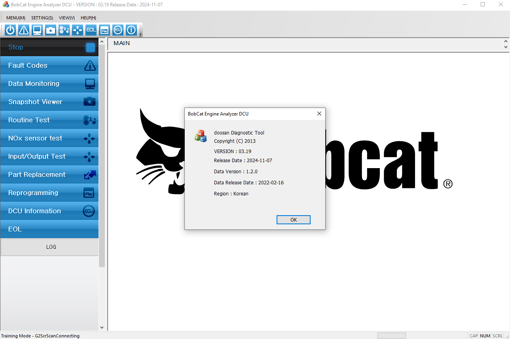Open NOx sensor test in sidebar

click(49, 138)
